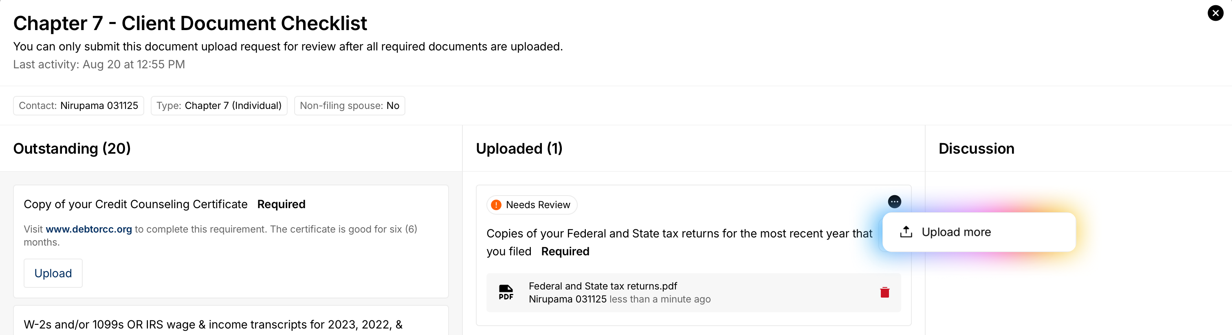The image size is (1232, 335).
Task: Open the www.debtorcc.org link
Action: point(88,229)
